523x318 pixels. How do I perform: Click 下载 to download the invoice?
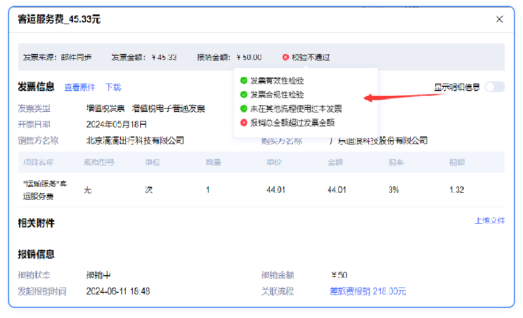[113, 87]
